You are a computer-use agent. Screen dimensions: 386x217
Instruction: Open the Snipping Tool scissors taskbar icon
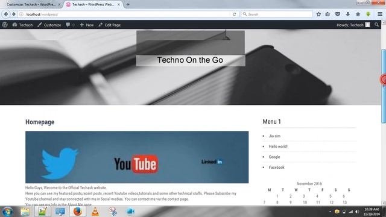click(113, 212)
